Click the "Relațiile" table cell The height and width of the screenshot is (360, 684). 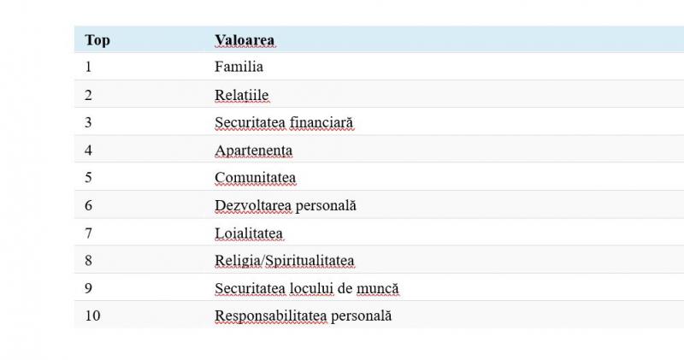coord(242,95)
